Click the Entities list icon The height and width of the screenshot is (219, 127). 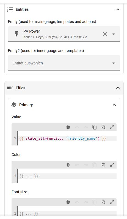pyautogui.click(x=10, y=9)
